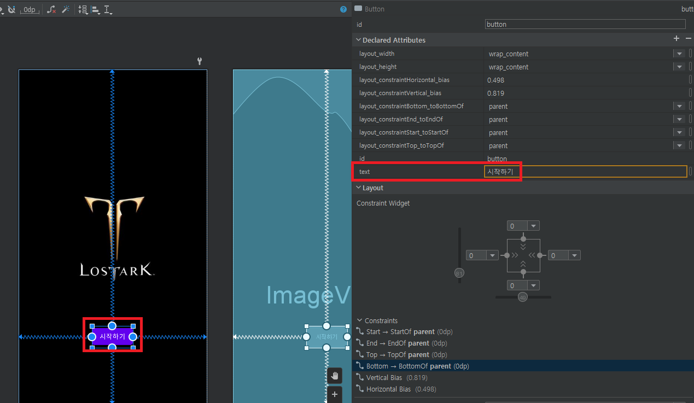This screenshot has height=403, width=694.
Task: Click the top constraint handle of design button
Action: coord(112,326)
